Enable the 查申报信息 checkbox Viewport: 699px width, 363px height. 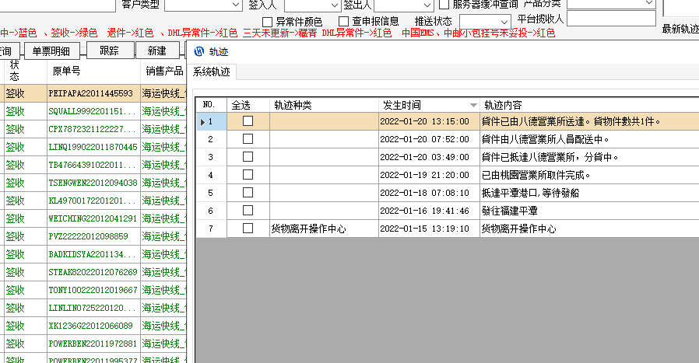point(343,22)
